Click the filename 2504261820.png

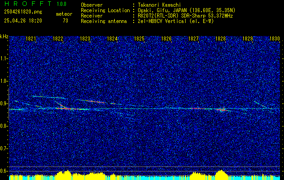[x=23, y=12]
